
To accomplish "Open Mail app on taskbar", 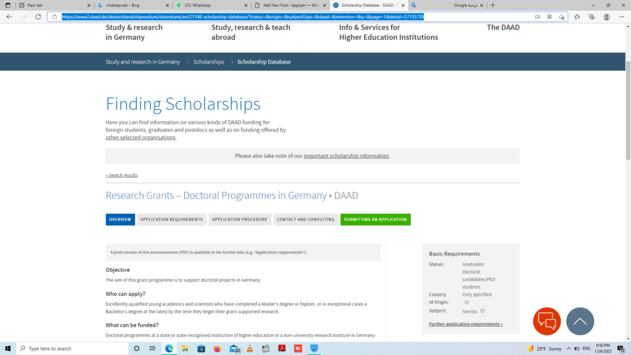I will [x=234, y=349].
